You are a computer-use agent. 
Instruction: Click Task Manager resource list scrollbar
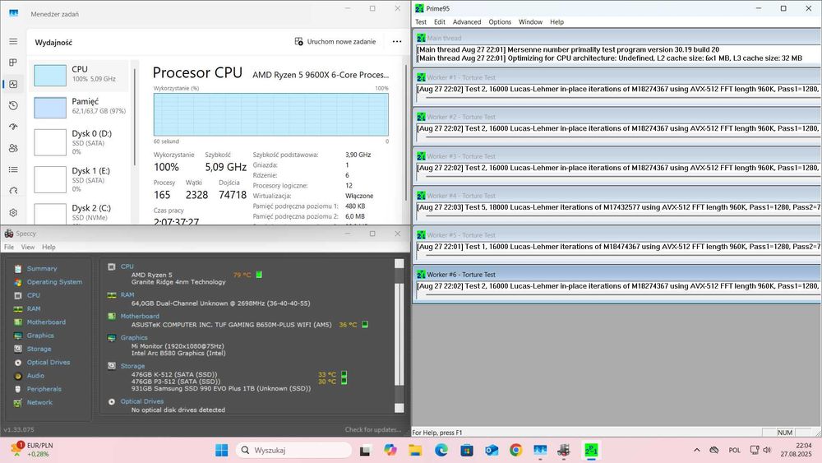(x=135, y=117)
